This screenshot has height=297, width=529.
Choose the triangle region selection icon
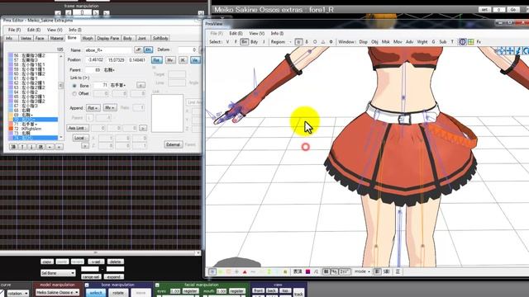pos(323,42)
